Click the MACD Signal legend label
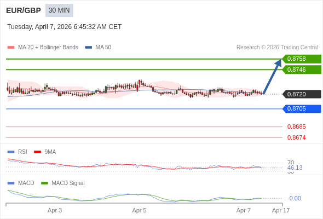Image resolution: width=323 pixels, height=219 pixels. [68, 183]
